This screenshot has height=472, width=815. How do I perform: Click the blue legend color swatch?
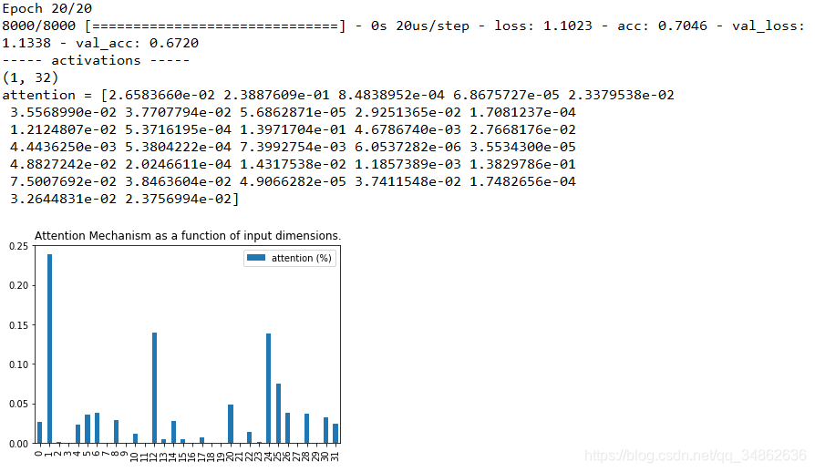256,258
